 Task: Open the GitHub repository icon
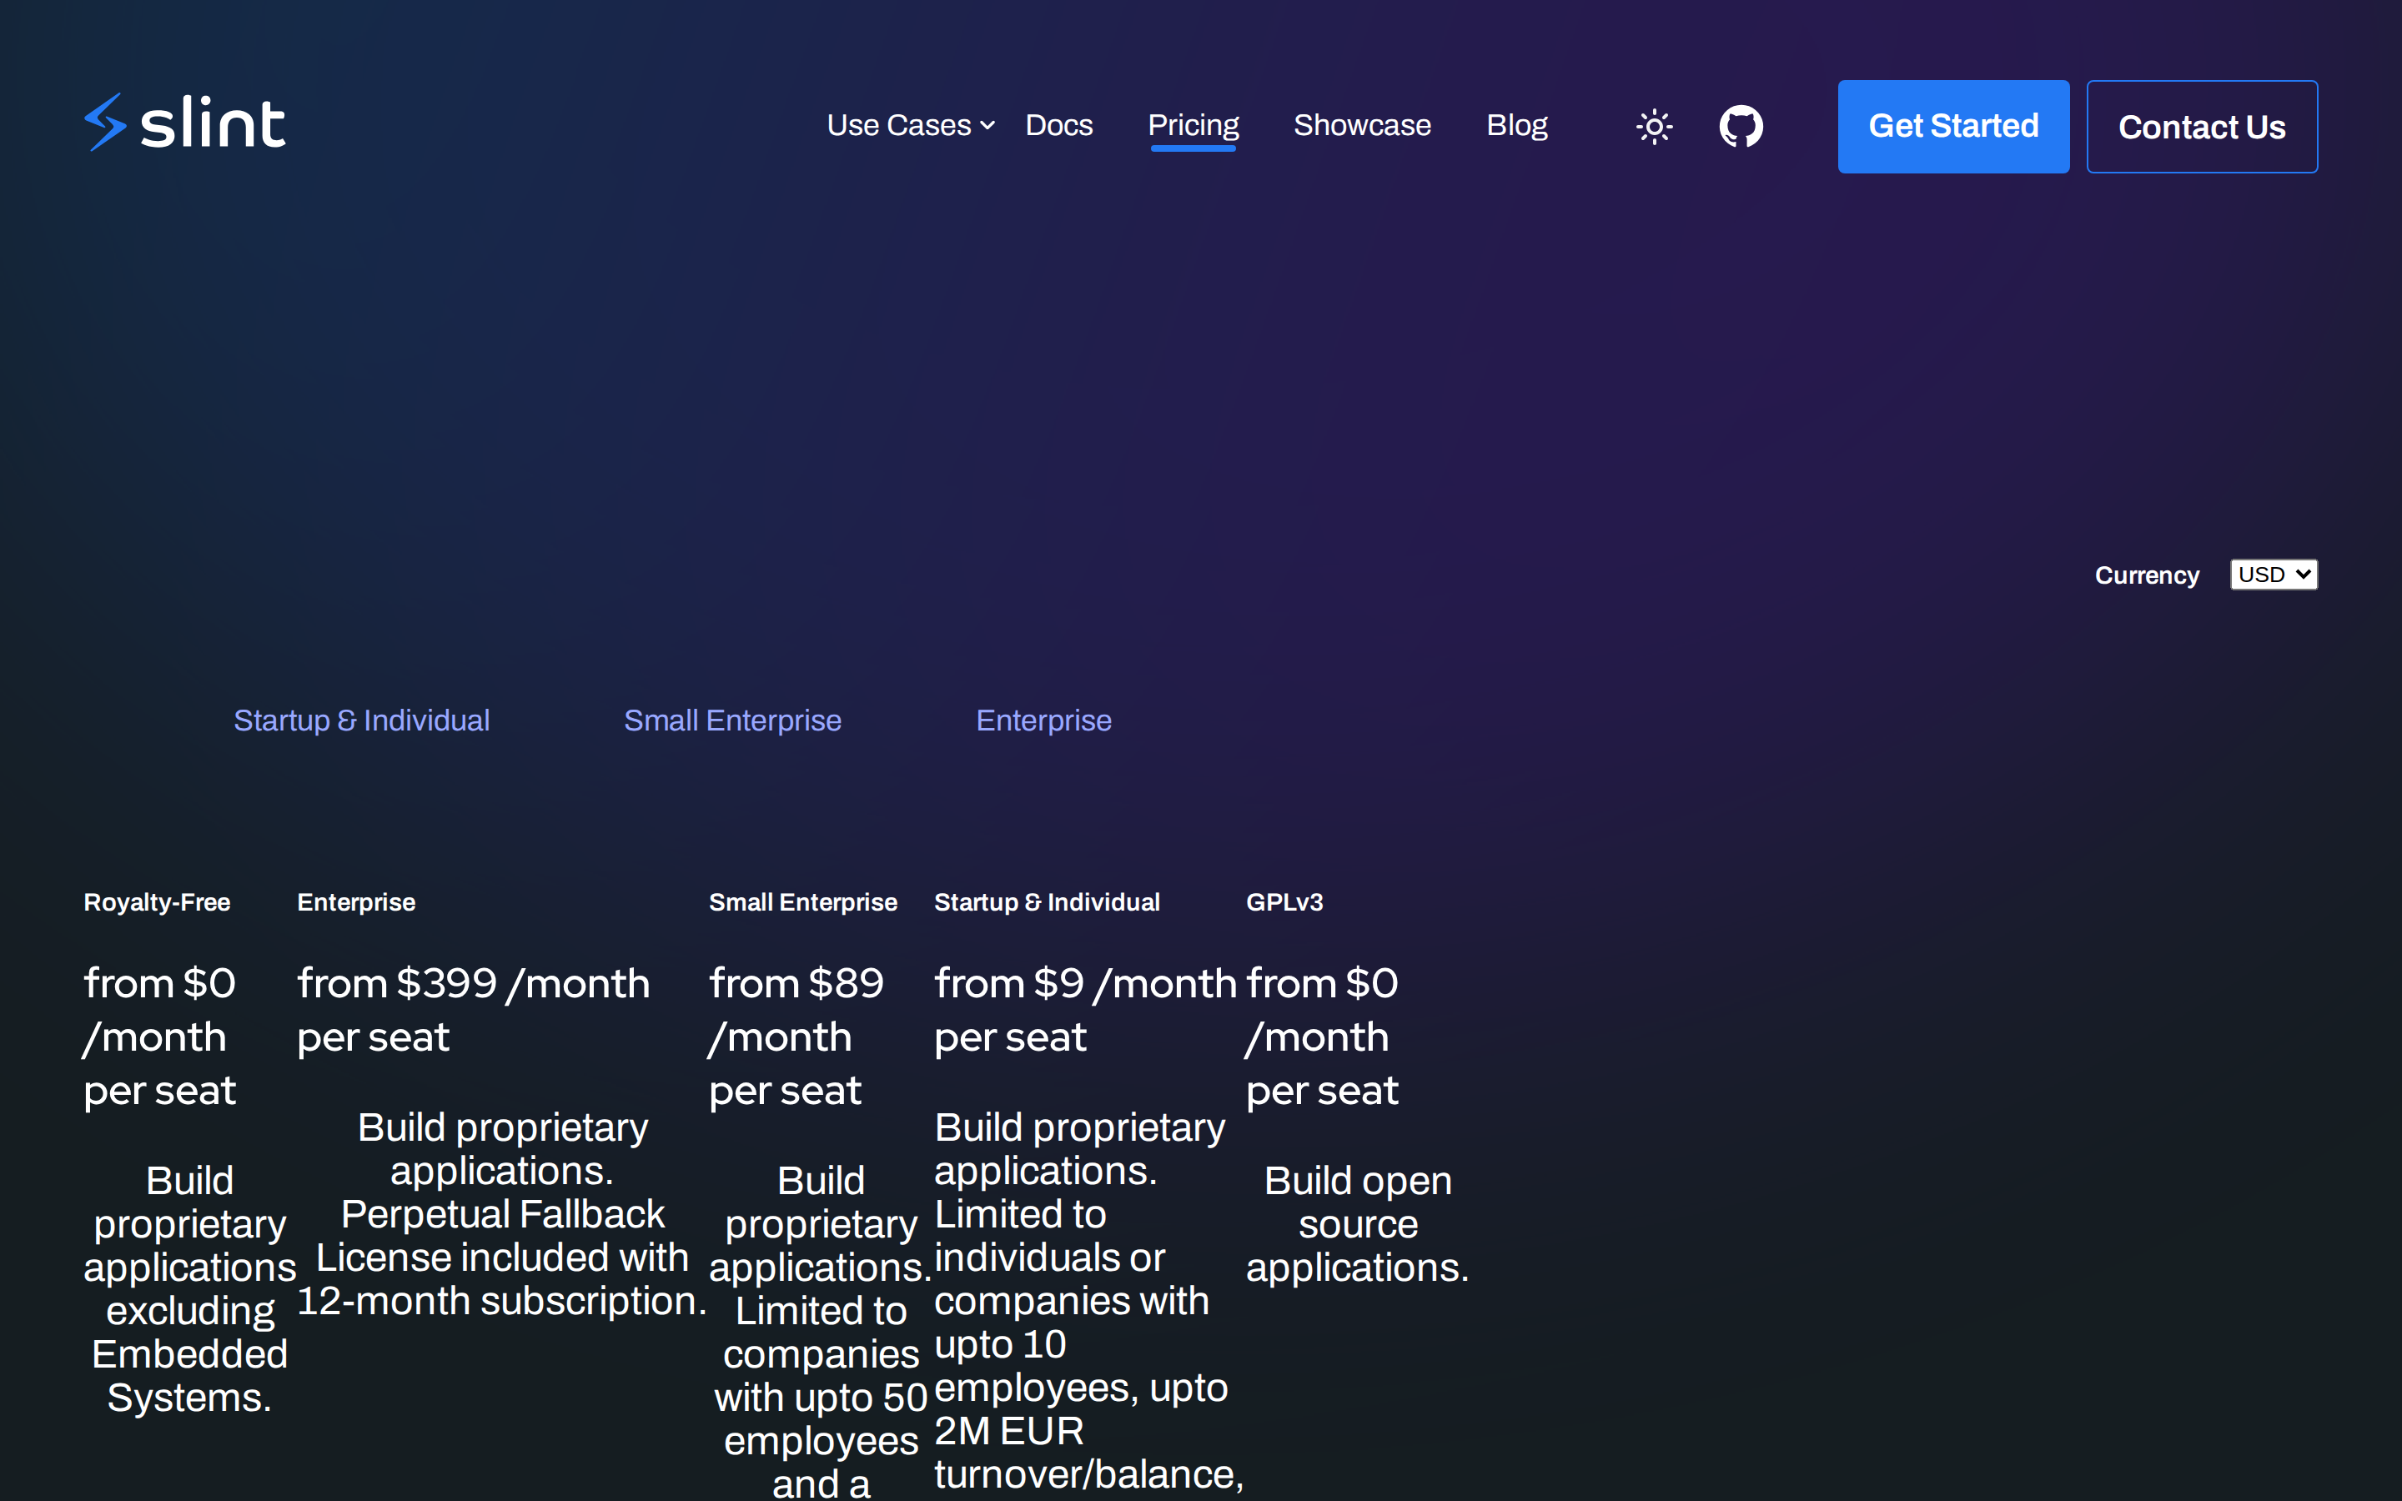coord(1741,126)
